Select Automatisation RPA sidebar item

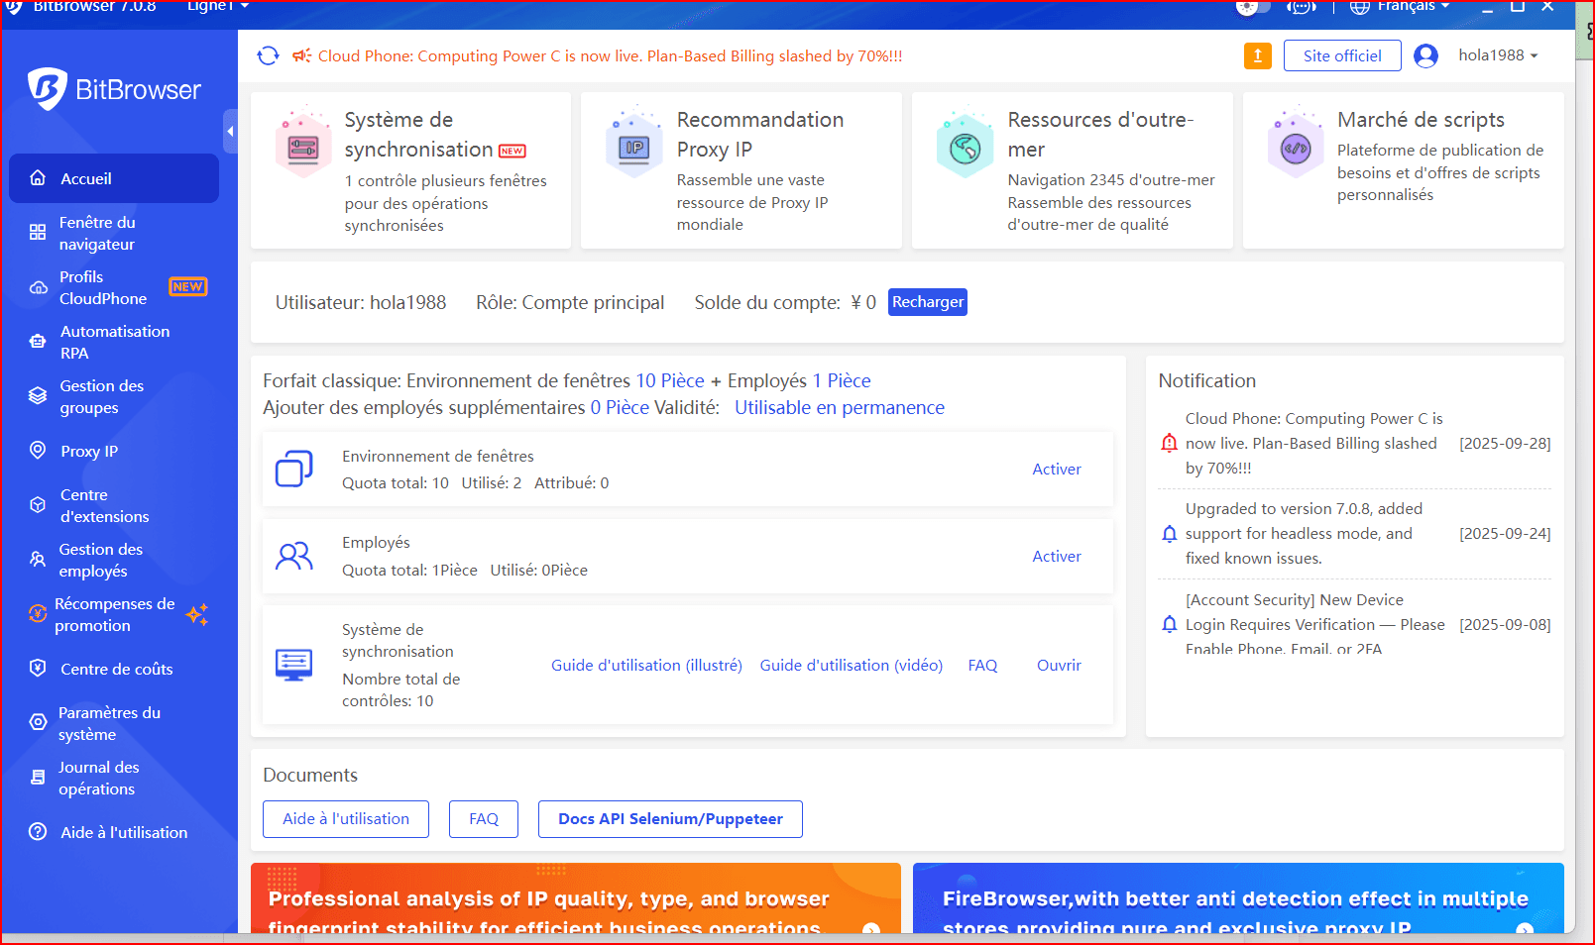[x=114, y=343]
